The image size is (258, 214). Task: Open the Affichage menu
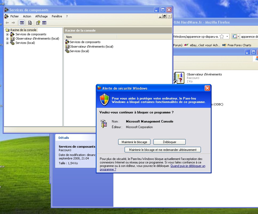pyautogui.click(x=41, y=16)
